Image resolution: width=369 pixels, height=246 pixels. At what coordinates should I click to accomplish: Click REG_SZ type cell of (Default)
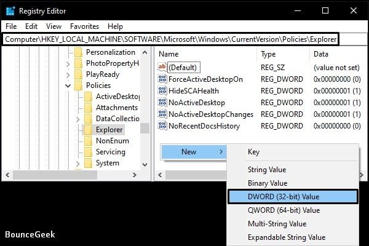pos(272,68)
